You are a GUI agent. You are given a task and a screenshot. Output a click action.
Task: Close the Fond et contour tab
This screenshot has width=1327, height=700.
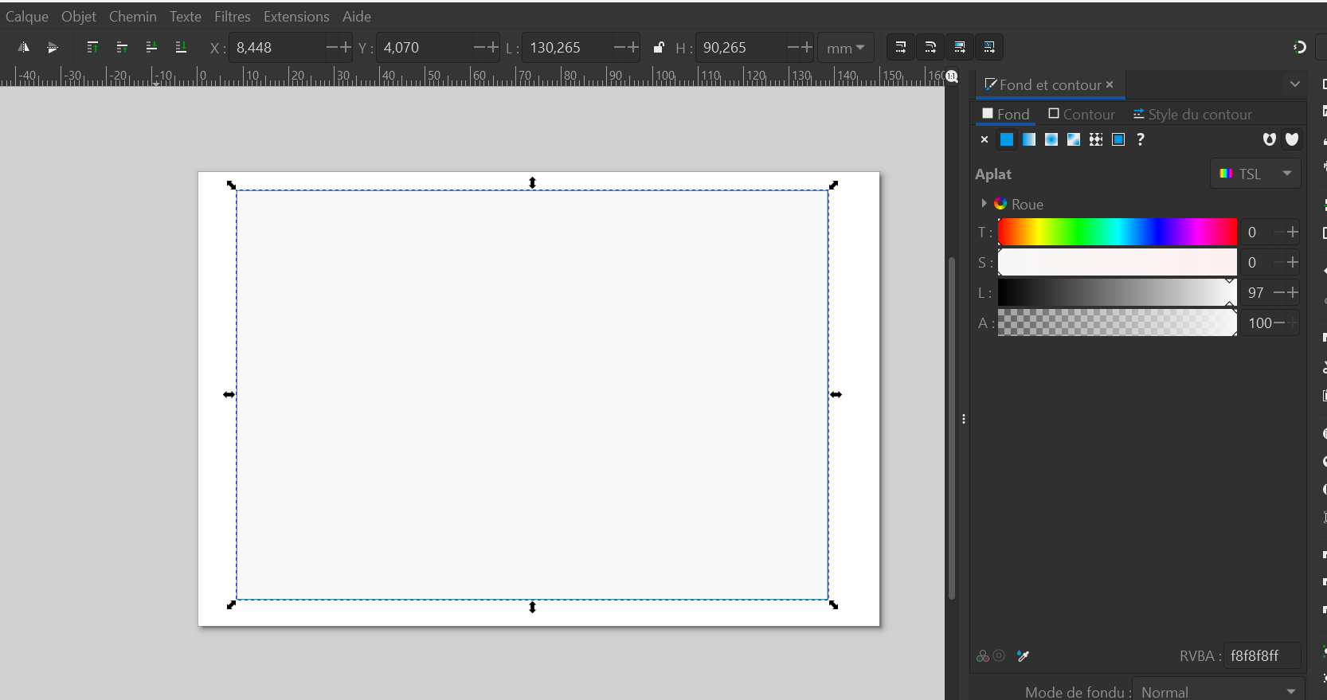click(x=1110, y=84)
